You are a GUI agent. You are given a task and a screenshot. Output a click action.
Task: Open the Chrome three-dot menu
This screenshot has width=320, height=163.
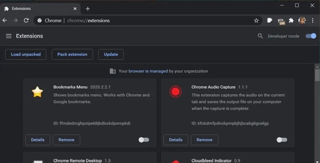click(313, 20)
